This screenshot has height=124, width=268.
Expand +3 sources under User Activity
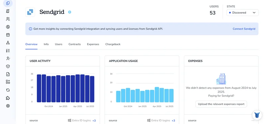tap(94, 121)
